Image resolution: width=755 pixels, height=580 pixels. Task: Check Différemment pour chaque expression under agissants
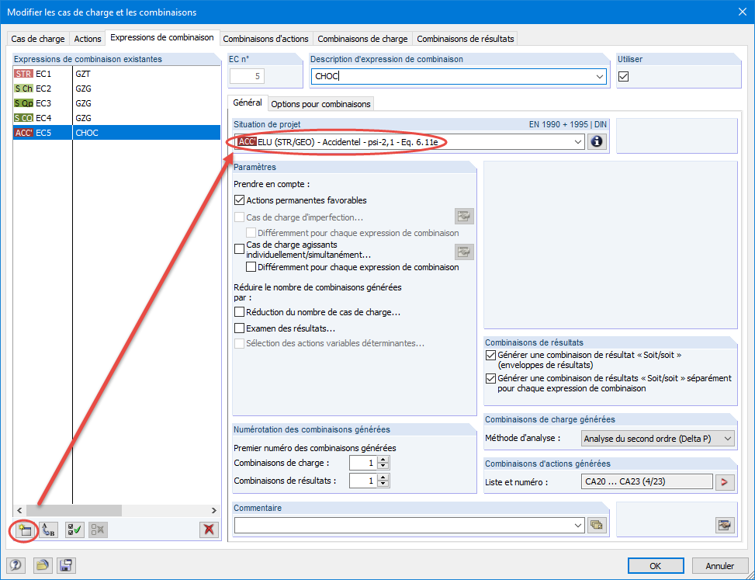coord(251,267)
